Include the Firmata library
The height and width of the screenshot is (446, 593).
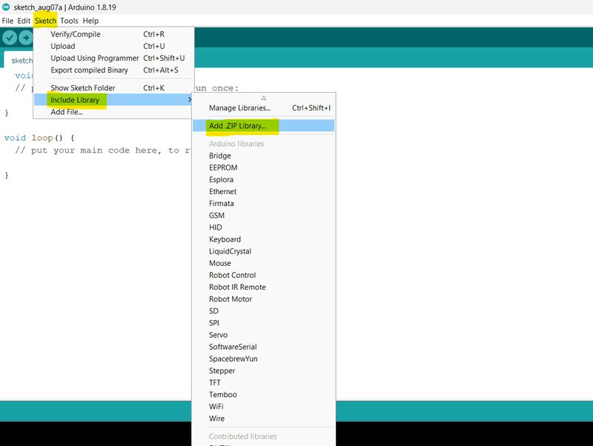[264, 203]
